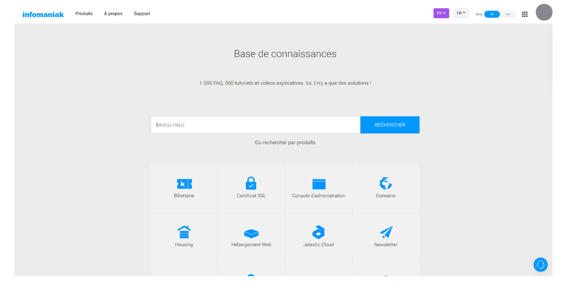Open the Billetterie ticket icon tile
Image resolution: width=567 pixels, height=283 pixels.
pyautogui.click(x=184, y=188)
